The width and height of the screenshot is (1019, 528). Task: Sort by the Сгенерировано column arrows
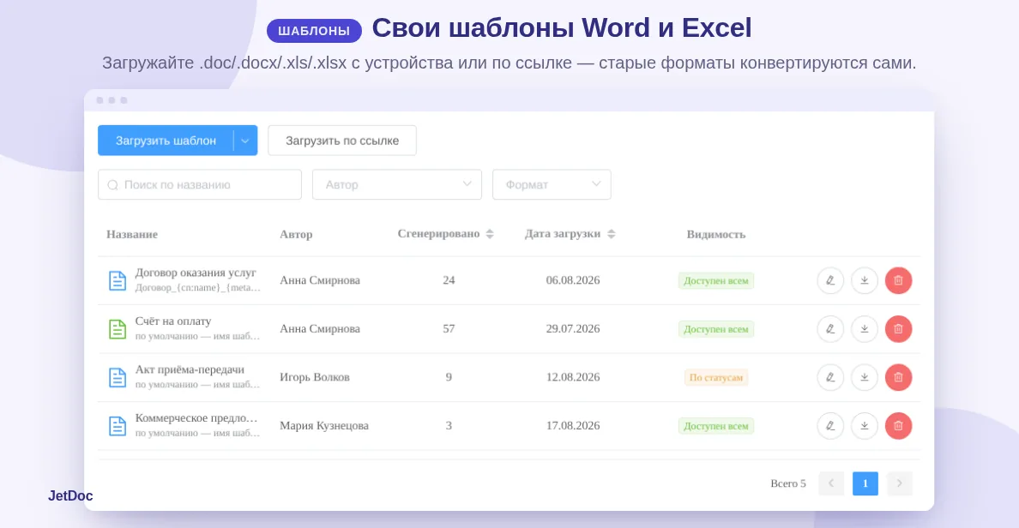(x=490, y=234)
